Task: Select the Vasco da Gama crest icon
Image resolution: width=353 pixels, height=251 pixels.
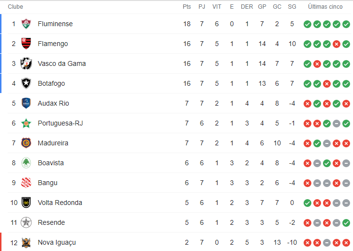Action: tap(26, 63)
